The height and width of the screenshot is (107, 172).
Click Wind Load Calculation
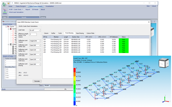tap(16, 12)
